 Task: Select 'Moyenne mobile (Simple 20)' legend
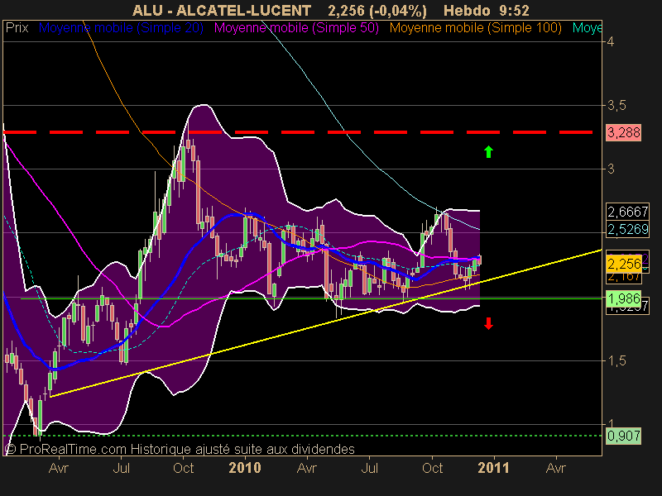pyautogui.click(x=121, y=28)
